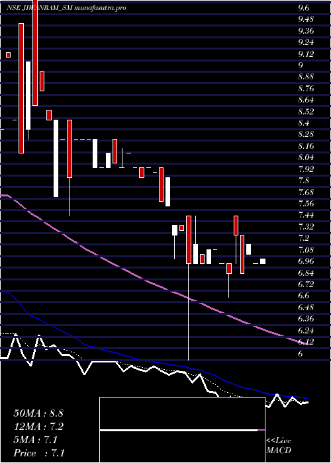This screenshot has width=331, height=463.
Task: Click the 7.8 price axis label
Action: pos(303,181)
